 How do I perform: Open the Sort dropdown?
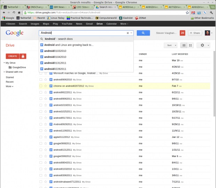[x=171, y=45]
